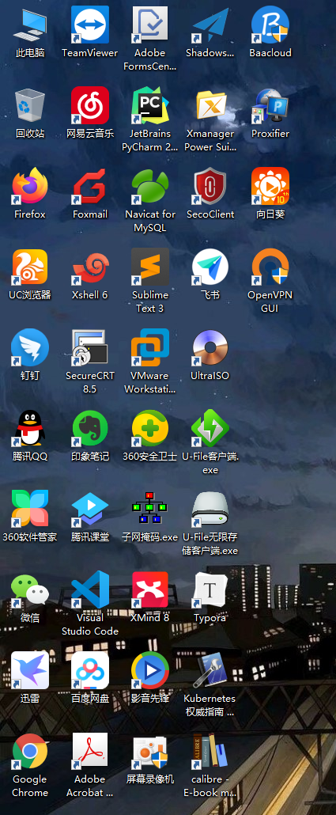Click the 印象笔记 elephant icon
Image resolution: width=336 pixels, height=815 pixels.
pos(90,428)
